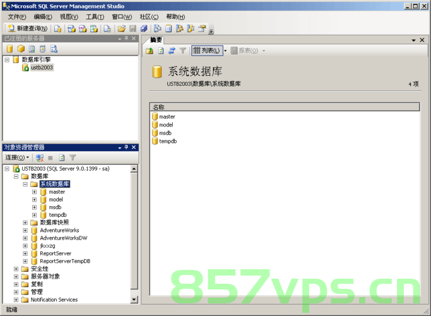The height and width of the screenshot is (316, 431).
Task: Open the dropdown arrow next to 列表(L)
Action: tap(225, 51)
